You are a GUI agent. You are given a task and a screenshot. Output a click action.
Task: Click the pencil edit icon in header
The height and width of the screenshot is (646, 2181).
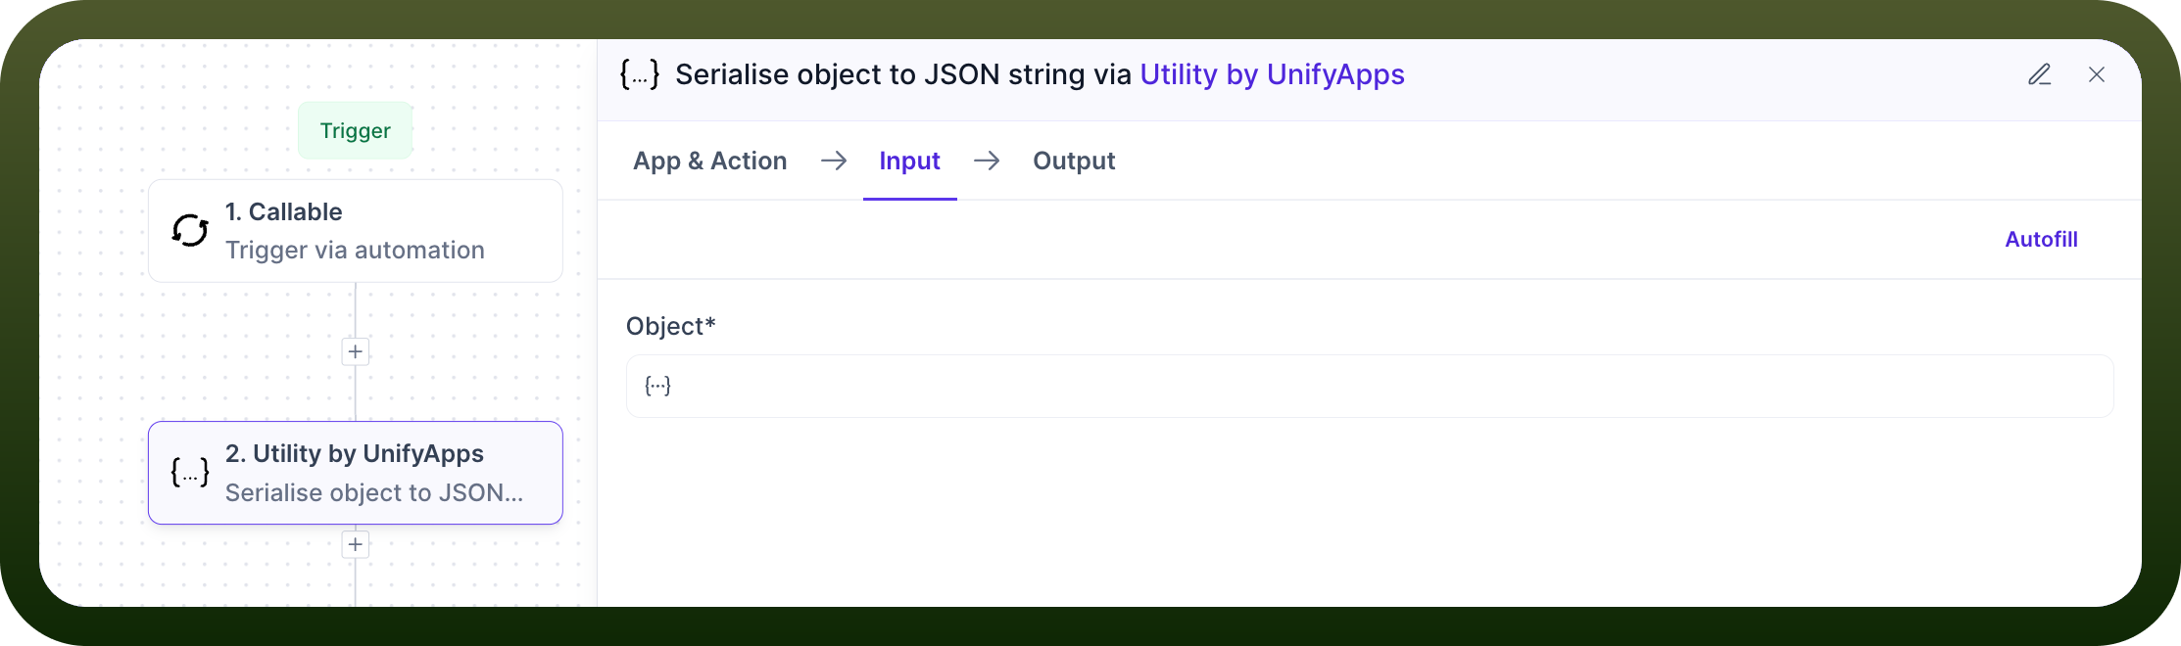pos(2040,74)
